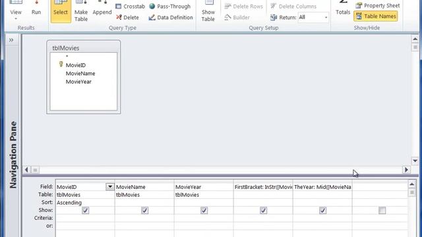Open Show Table dialog
The width and height of the screenshot is (422, 237).
click(x=208, y=11)
